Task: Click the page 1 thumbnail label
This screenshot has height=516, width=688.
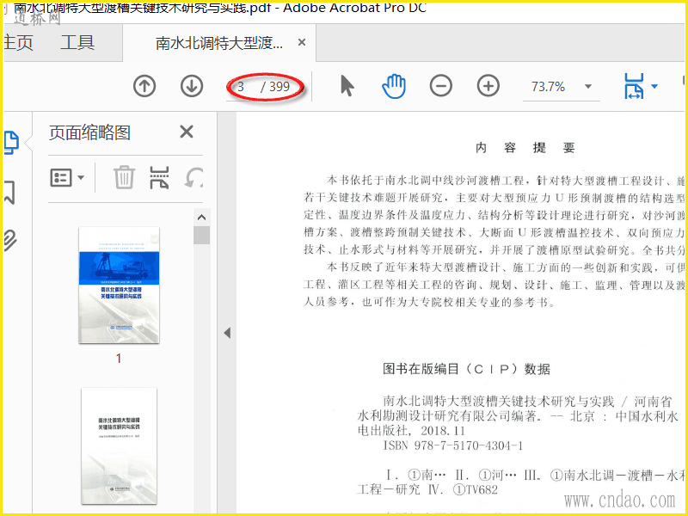Action: (119, 358)
